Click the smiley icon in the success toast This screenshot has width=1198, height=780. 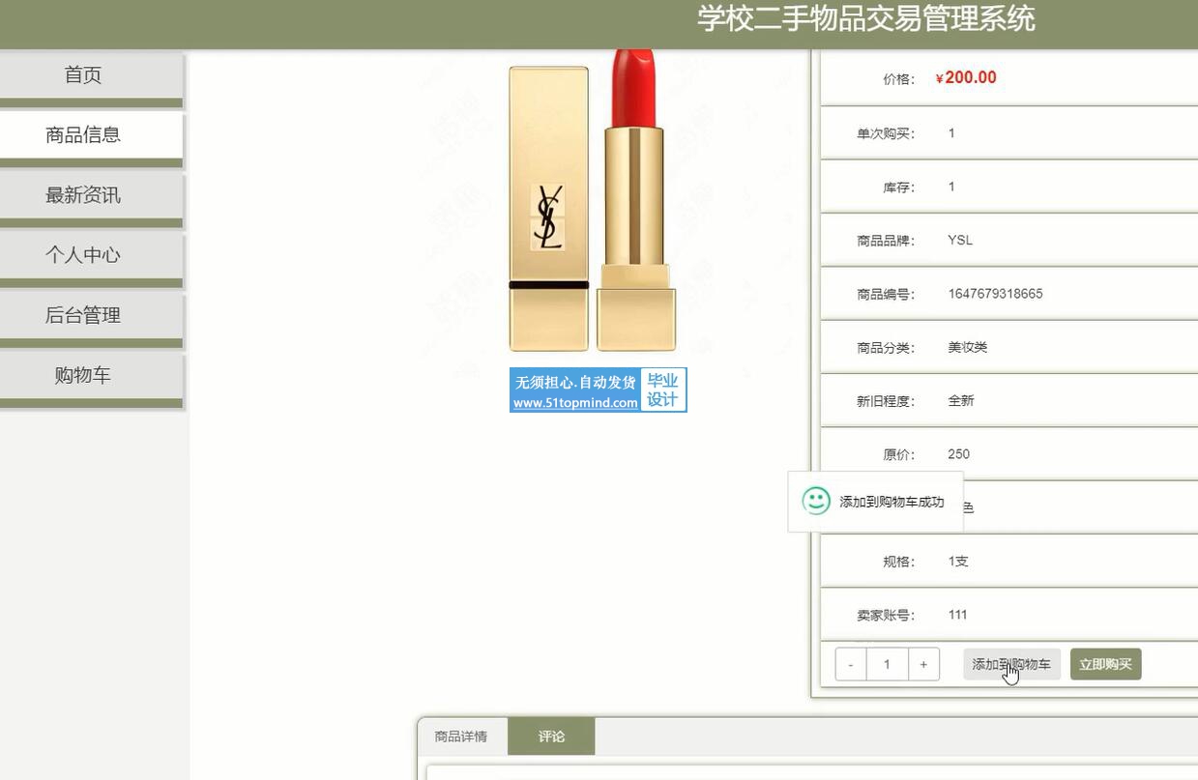click(x=816, y=501)
